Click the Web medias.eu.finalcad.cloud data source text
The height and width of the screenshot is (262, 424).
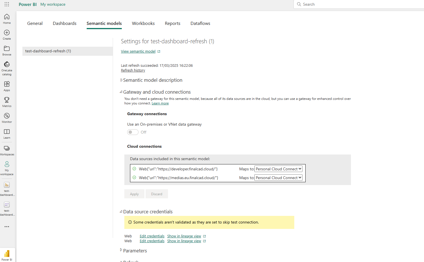178,178
